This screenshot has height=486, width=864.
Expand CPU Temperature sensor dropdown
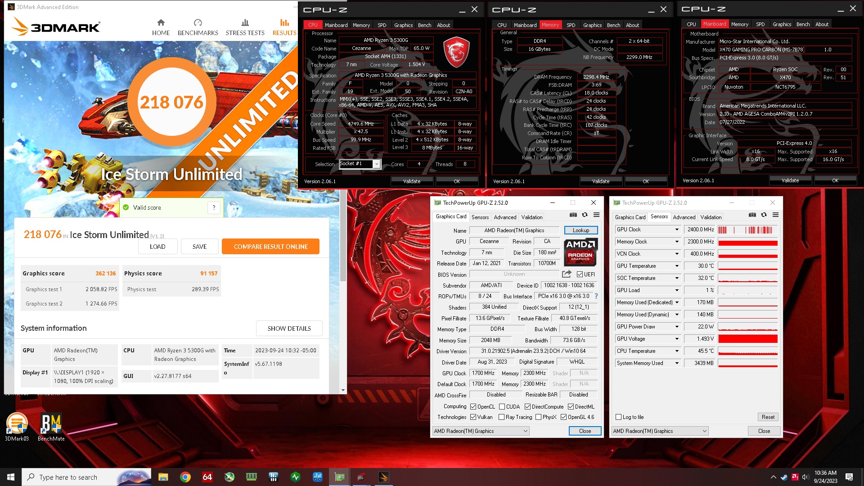click(676, 351)
